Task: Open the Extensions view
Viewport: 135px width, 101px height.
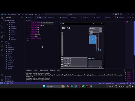Action: (x=2, y=36)
